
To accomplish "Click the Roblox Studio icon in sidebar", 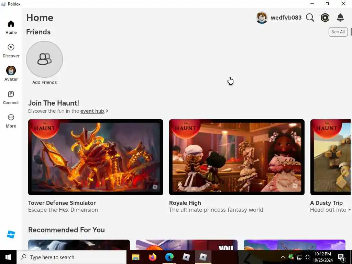I will click(11, 234).
